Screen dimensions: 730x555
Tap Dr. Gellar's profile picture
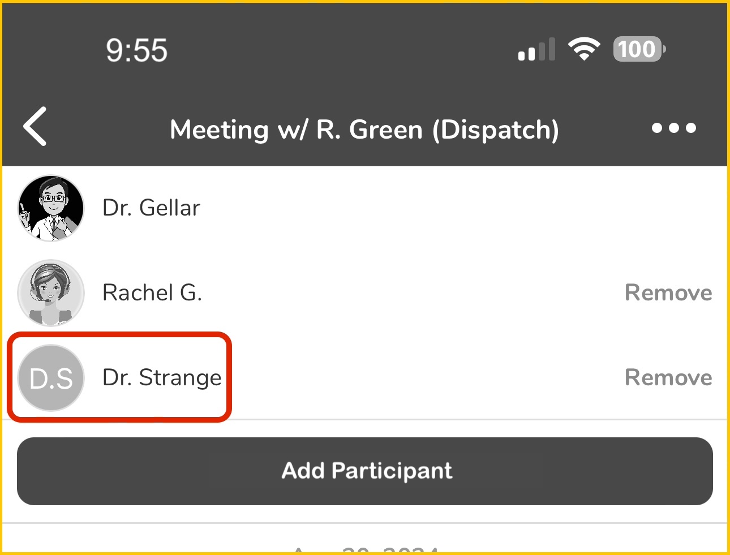51,208
